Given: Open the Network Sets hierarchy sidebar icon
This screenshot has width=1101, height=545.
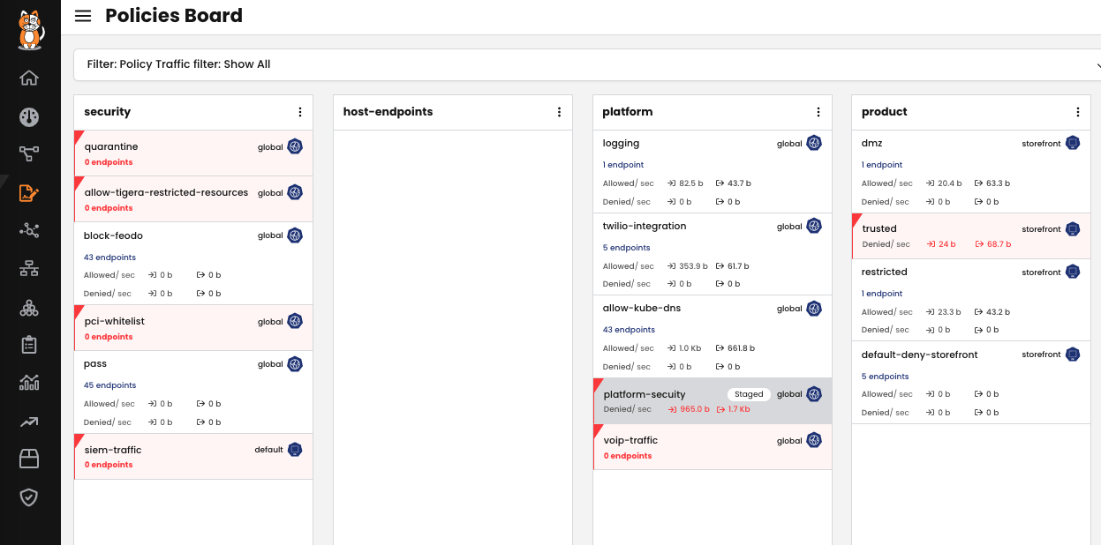Looking at the screenshot, I should (29, 269).
